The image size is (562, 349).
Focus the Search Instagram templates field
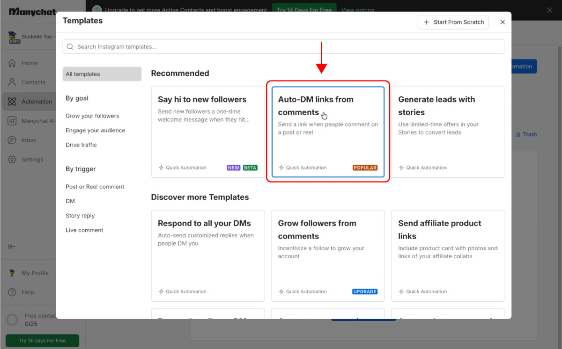pos(284,47)
